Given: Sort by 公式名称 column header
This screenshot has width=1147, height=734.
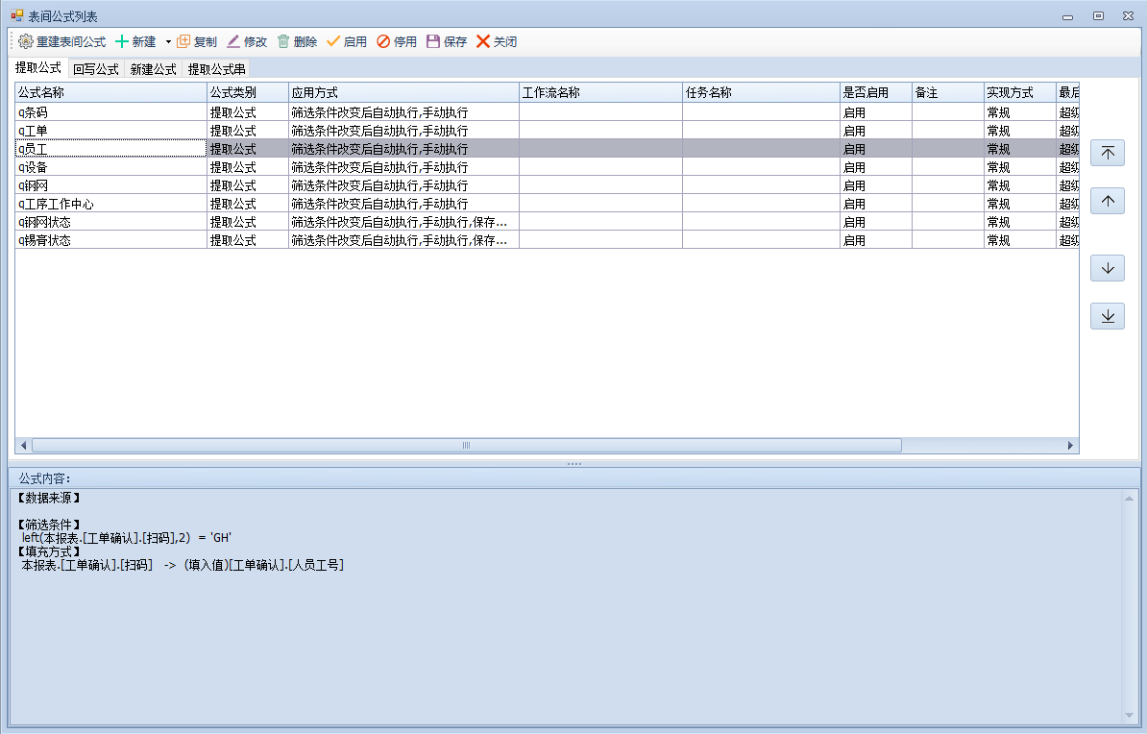Looking at the screenshot, I should [110, 93].
